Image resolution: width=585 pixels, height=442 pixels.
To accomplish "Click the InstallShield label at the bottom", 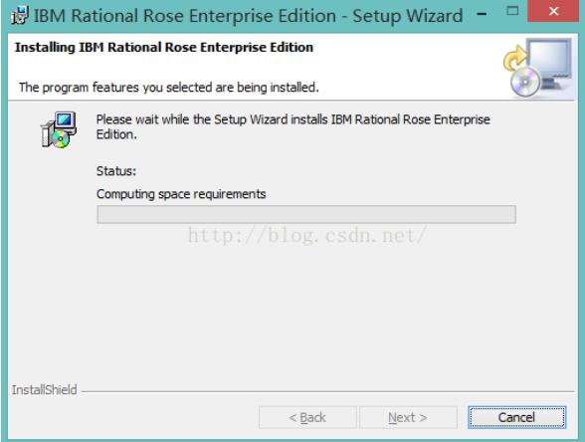I will point(44,390).
